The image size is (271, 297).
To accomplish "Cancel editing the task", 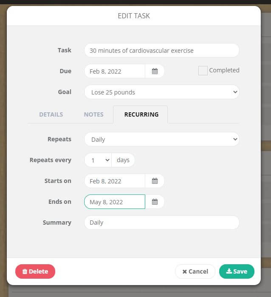I will [195, 271].
